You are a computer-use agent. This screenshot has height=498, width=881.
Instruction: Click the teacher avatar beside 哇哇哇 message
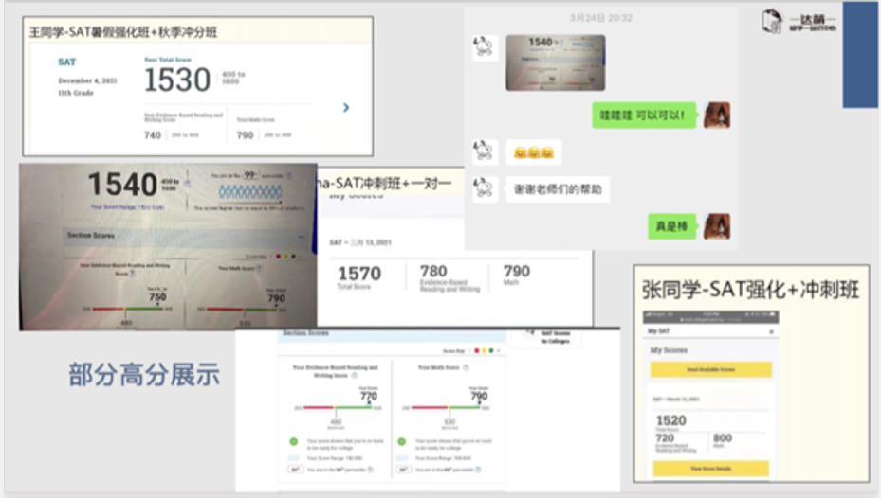(717, 116)
